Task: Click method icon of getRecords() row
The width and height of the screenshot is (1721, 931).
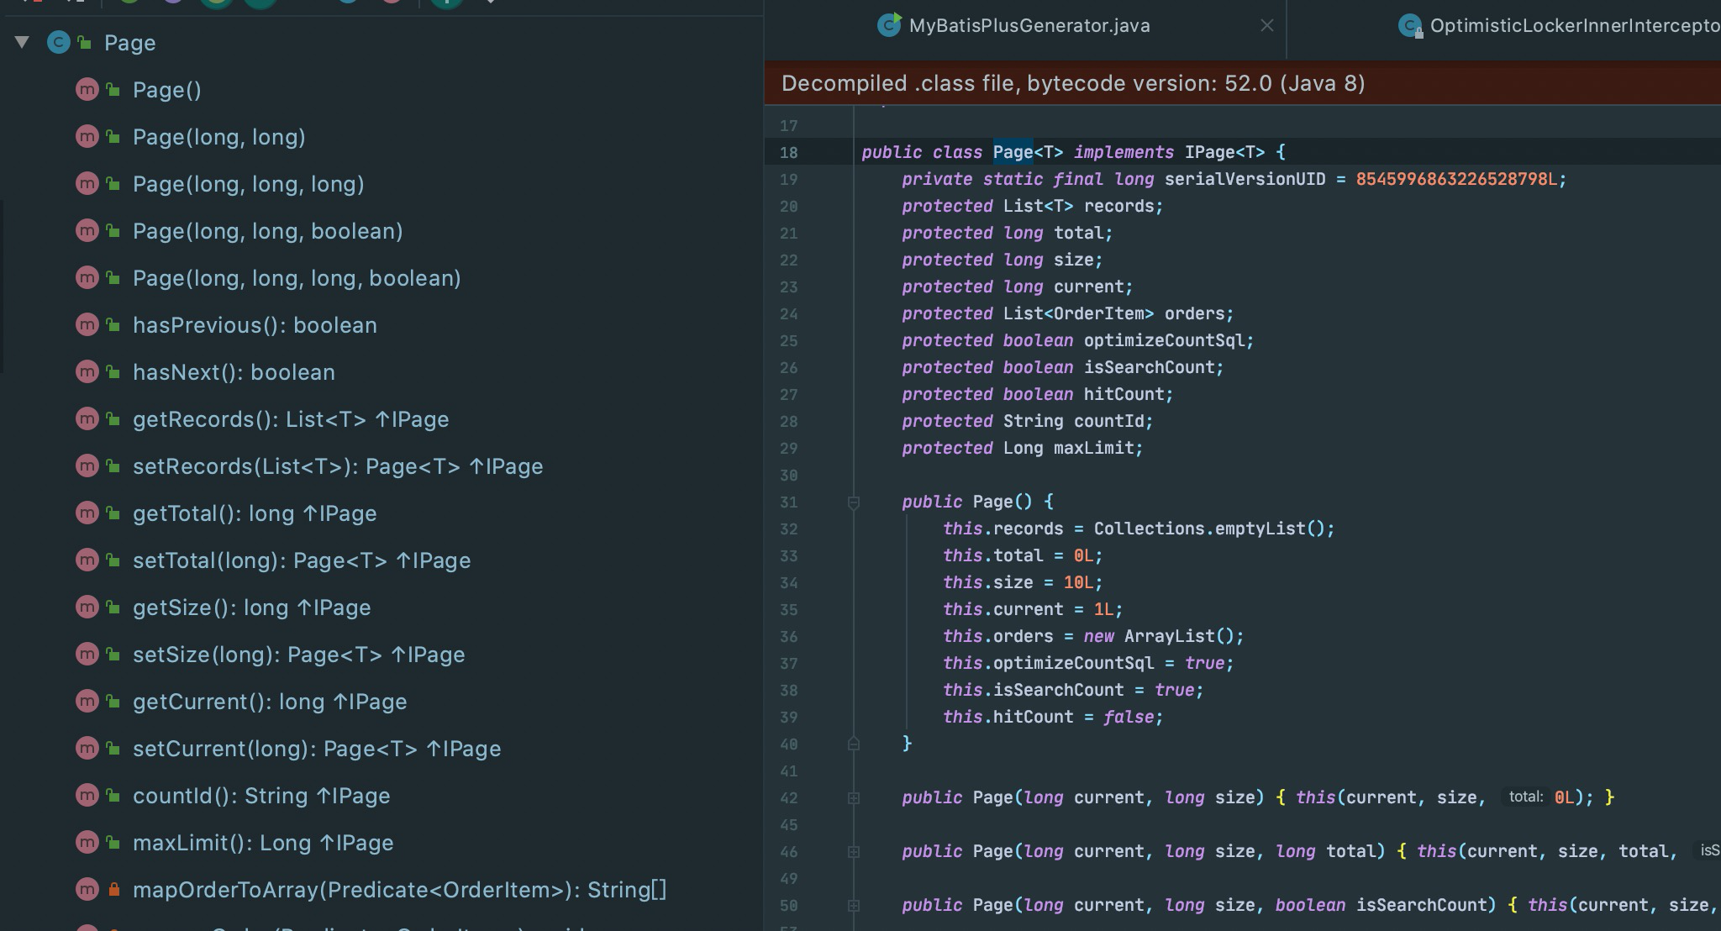Action: [x=87, y=418]
